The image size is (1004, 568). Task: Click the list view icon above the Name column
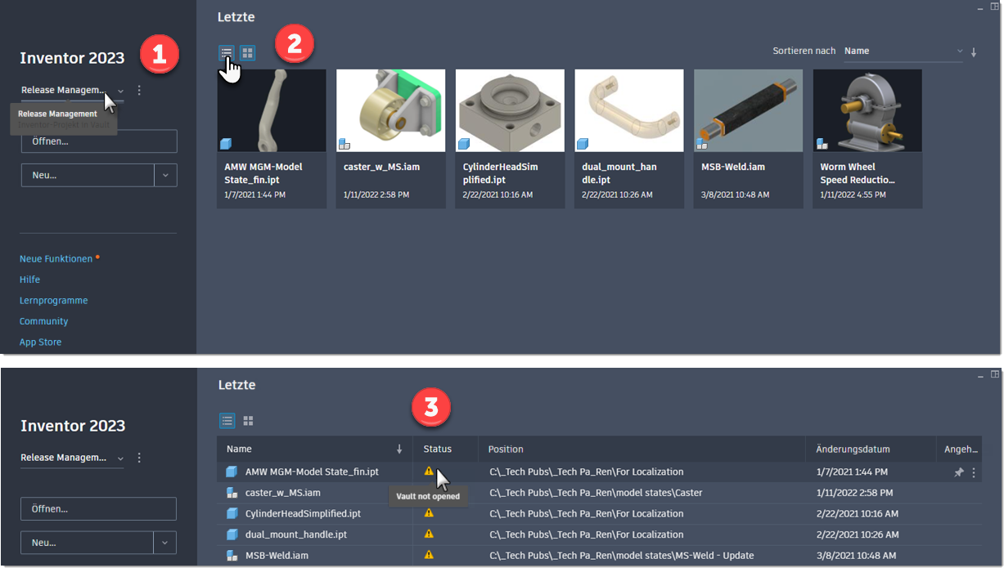(227, 421)
